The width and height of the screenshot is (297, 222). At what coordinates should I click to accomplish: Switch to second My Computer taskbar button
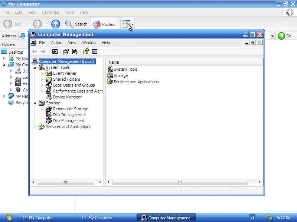pos(107,218)
